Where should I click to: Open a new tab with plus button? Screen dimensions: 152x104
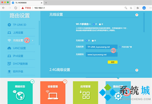coord(46,3)
